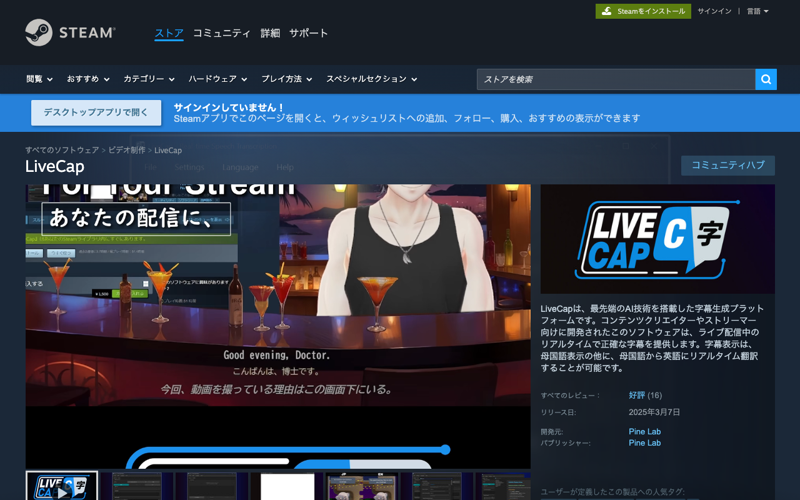Click the LiveCap page title
This screenshot has width=800, height=500.
pos(55,167)
